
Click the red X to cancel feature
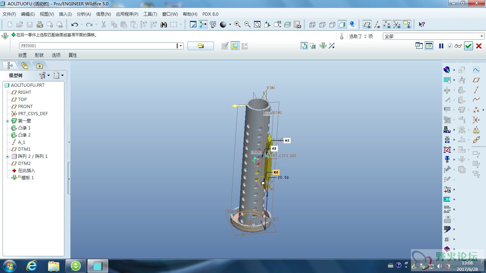(479, 46)
